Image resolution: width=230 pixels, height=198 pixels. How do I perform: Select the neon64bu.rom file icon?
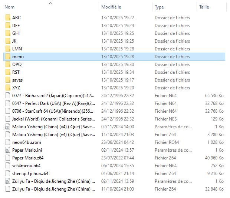(x=8, y=142)
